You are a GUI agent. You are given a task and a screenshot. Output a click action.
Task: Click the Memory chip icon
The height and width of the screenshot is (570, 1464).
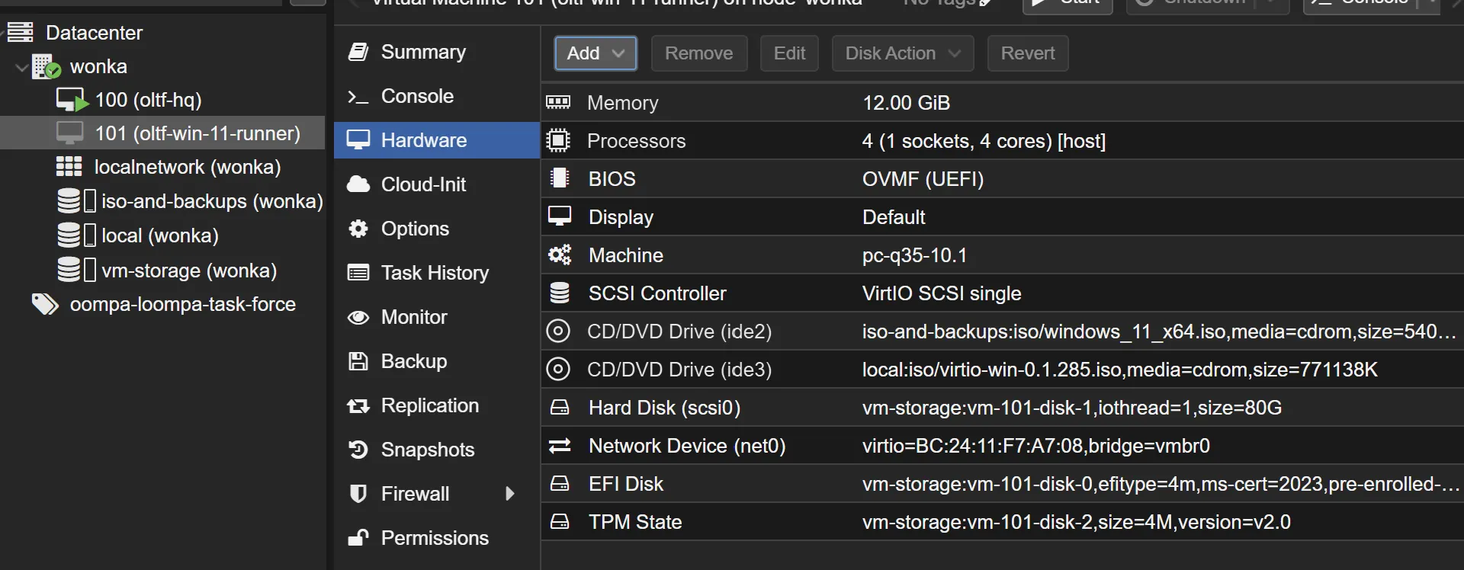point(558,102)
